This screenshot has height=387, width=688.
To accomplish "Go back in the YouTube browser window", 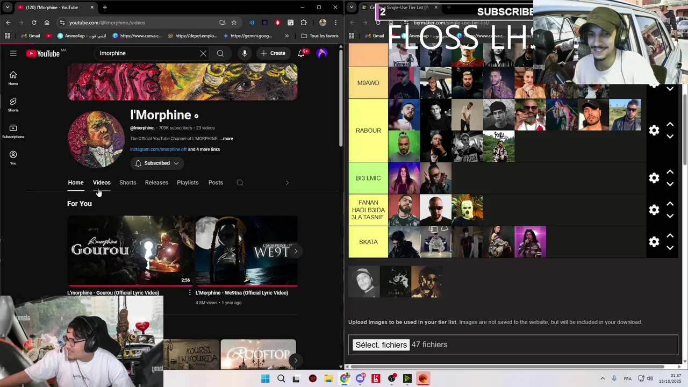I will point(8,23).
